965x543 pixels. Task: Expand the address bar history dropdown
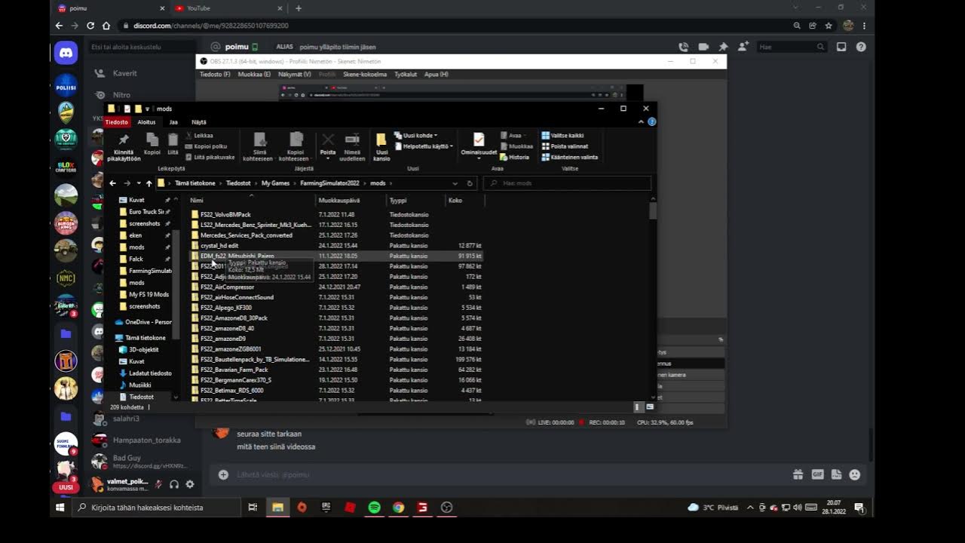point(455,183)
